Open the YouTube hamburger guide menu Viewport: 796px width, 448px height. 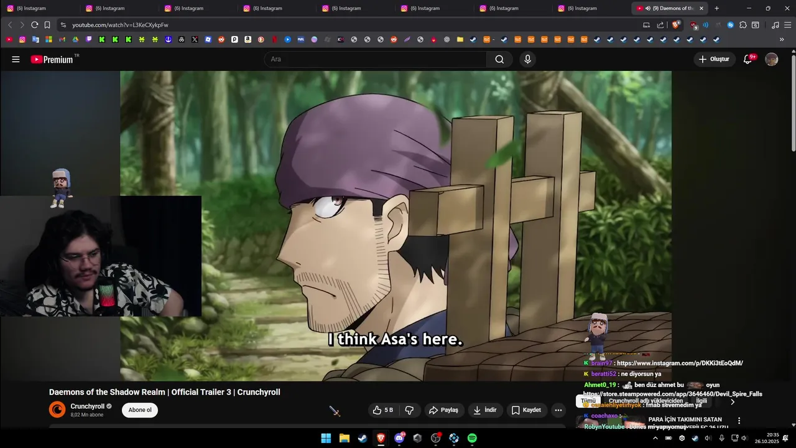(x=16, y=59)
